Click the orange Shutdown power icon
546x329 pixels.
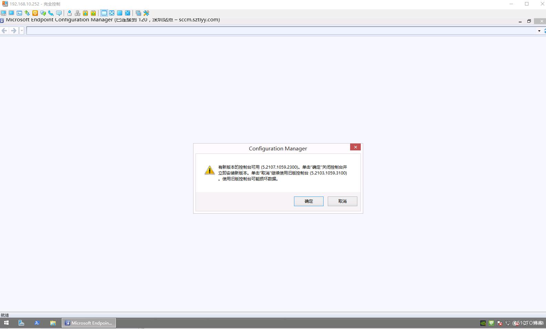(x=35, y=13)
